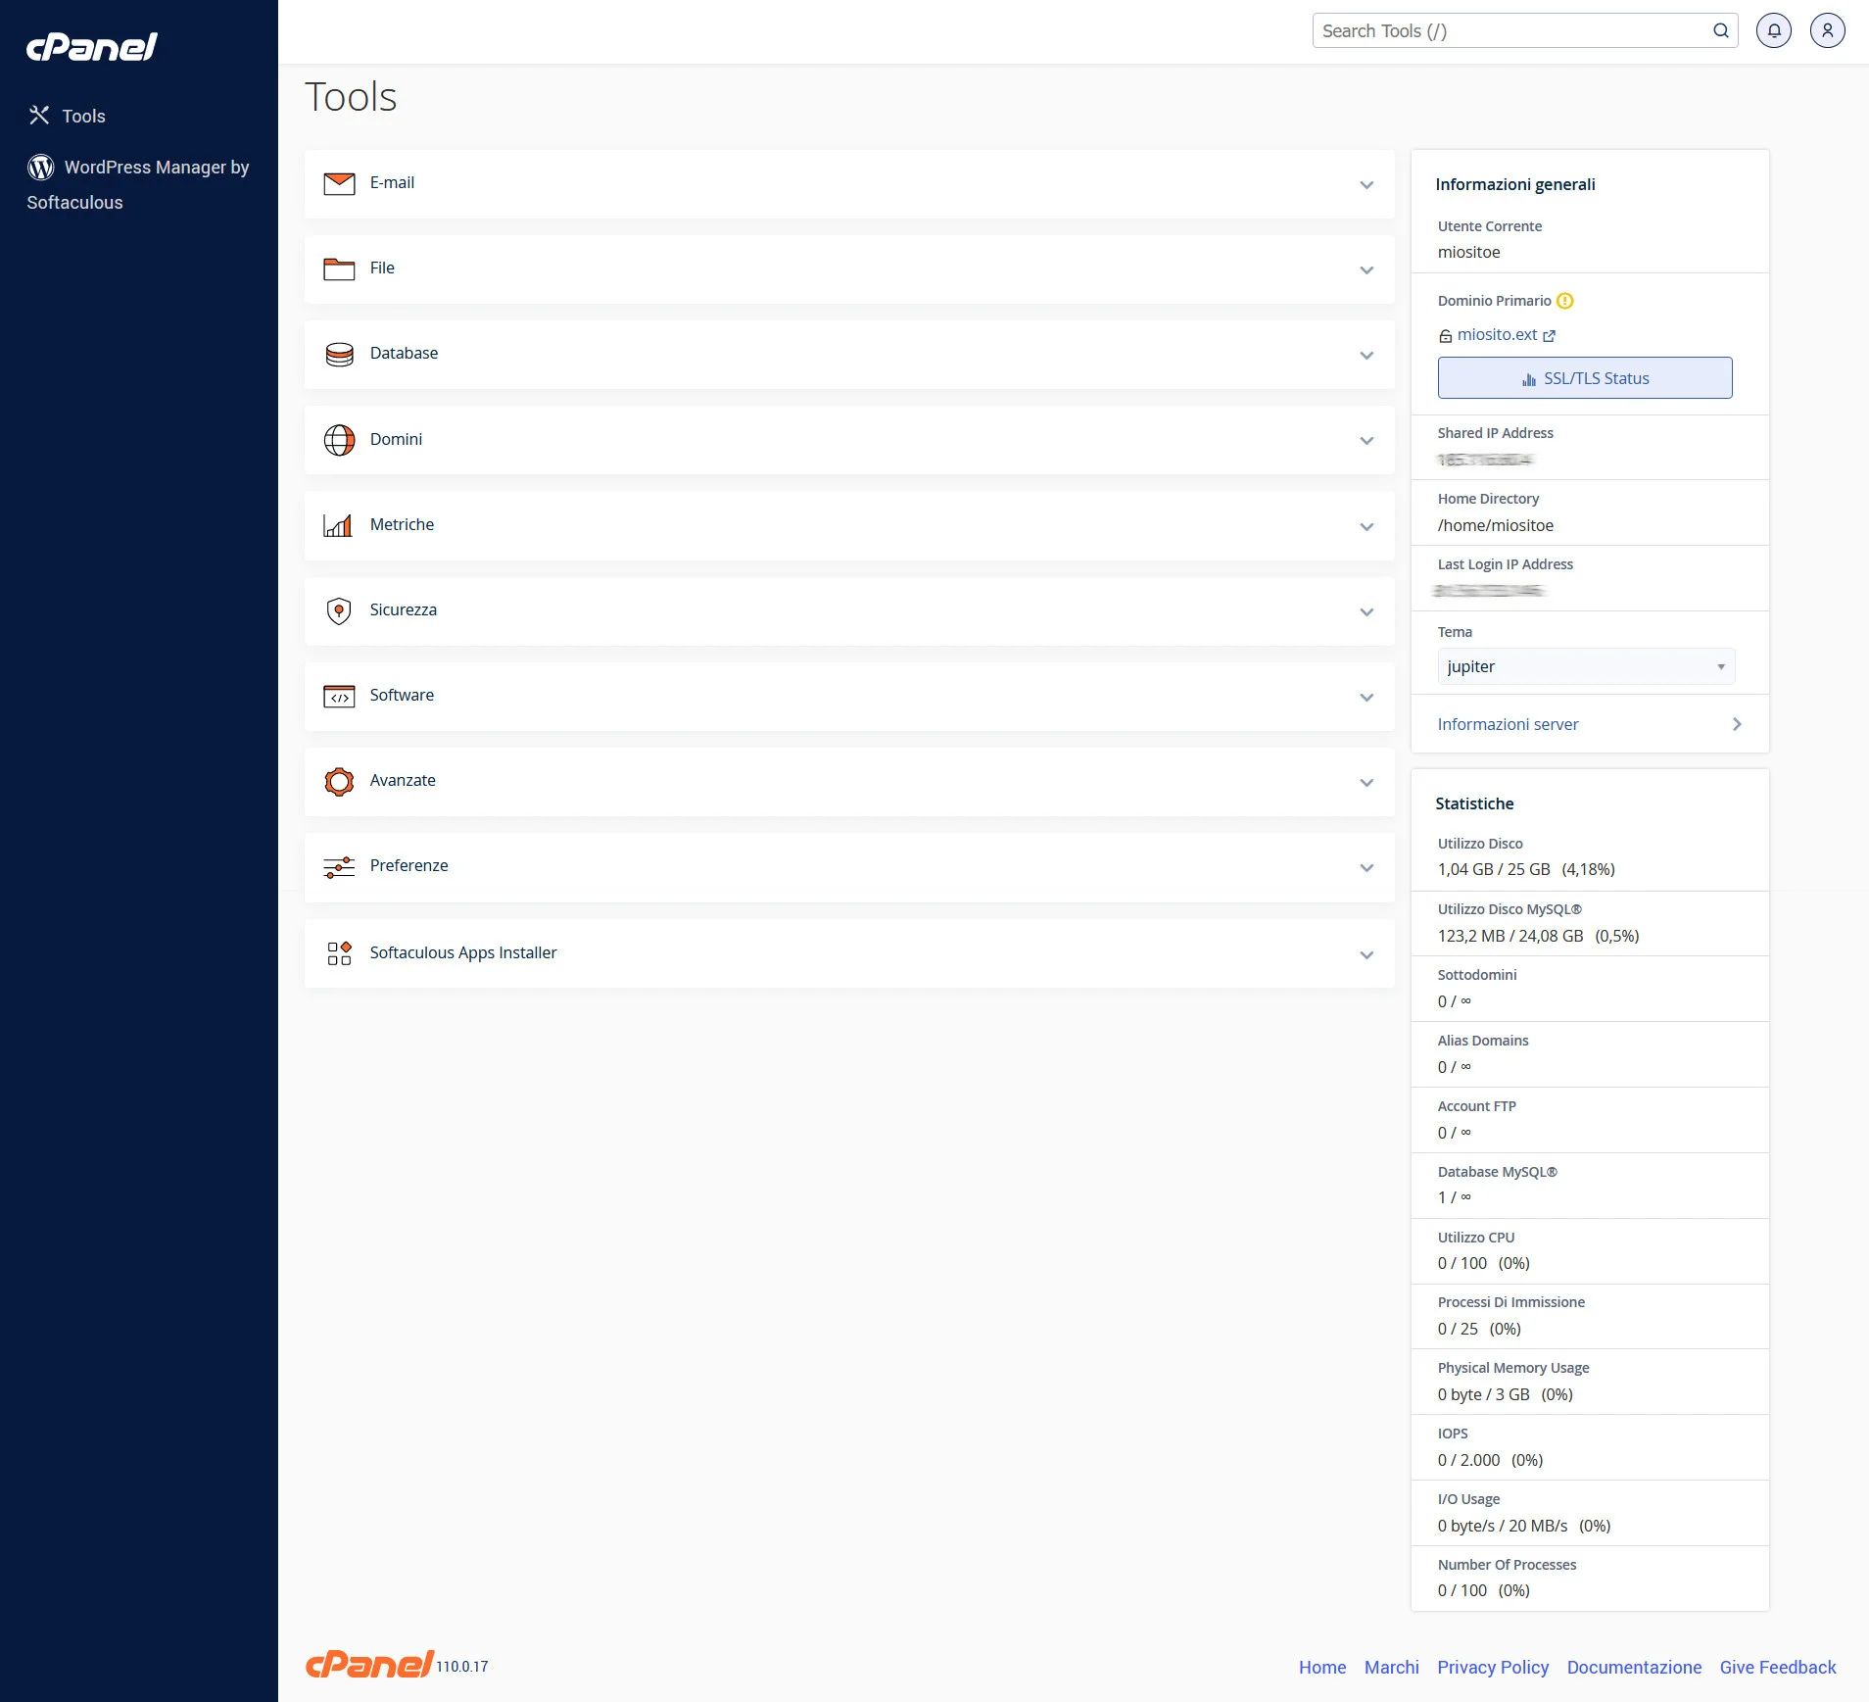Image resolution: width=1869 pixels, height=1702 pixels.
Task: Click the notifications bell icon
Action: pos(1775,30)
